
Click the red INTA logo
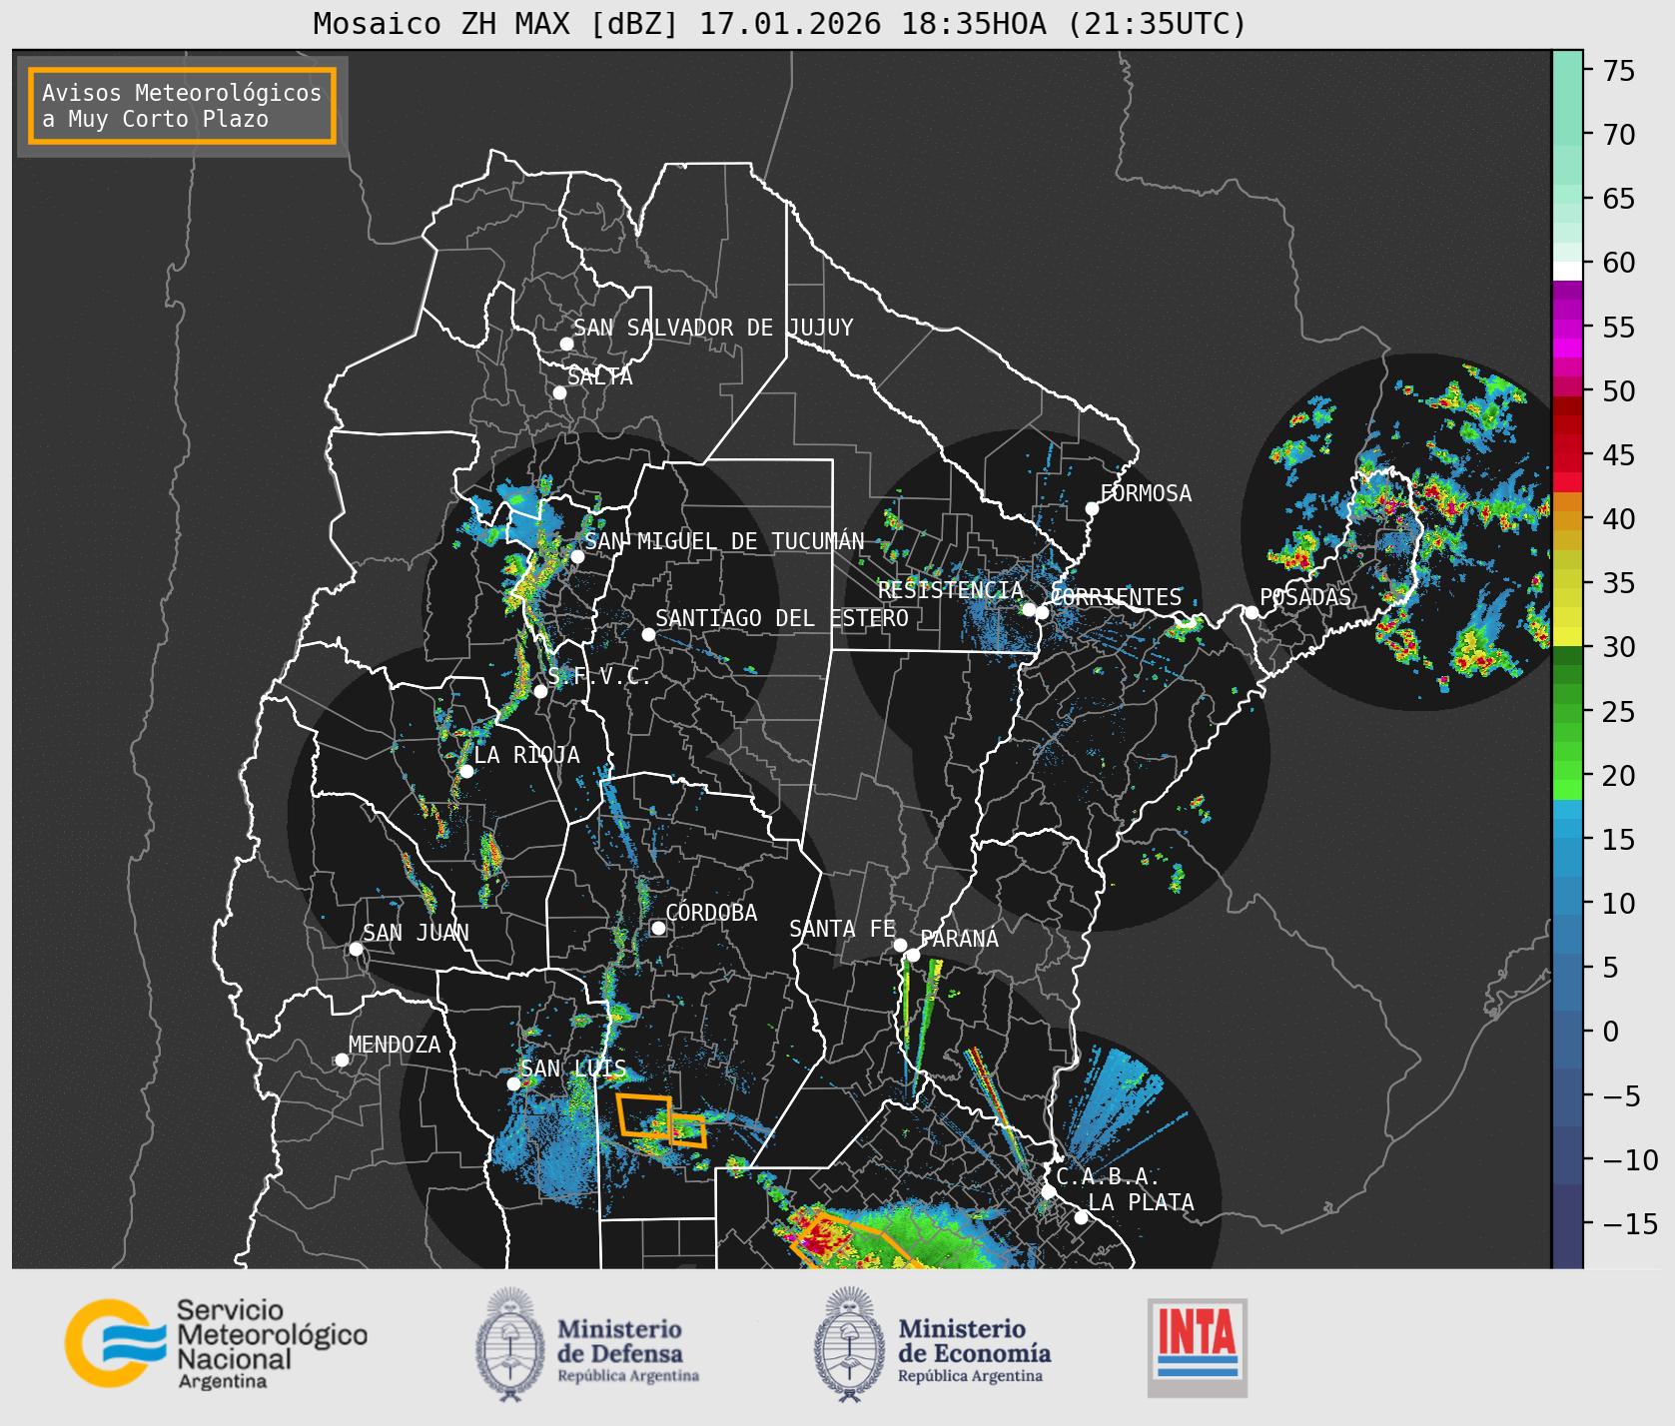1197,1347
